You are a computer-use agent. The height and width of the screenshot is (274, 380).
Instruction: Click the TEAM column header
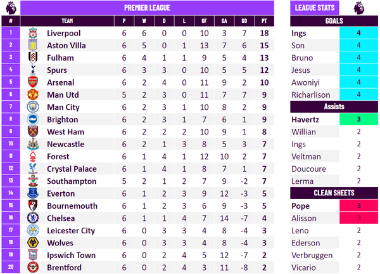tap(67, 21)
